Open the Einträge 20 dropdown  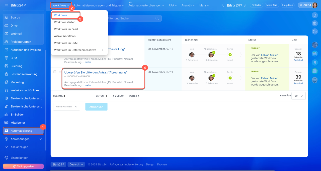click(x=298, y=96)
